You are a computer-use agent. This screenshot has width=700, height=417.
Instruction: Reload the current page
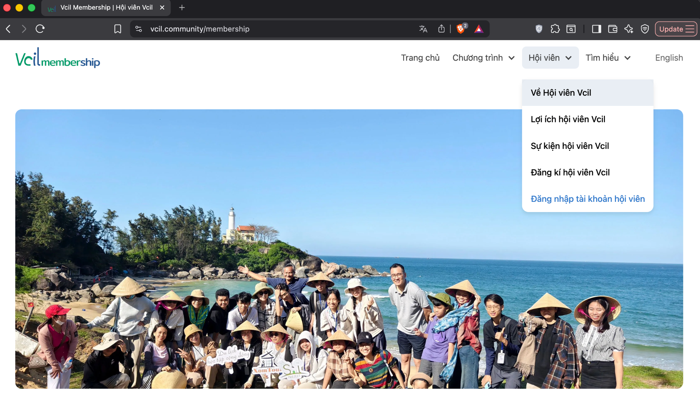coord(40,29)
